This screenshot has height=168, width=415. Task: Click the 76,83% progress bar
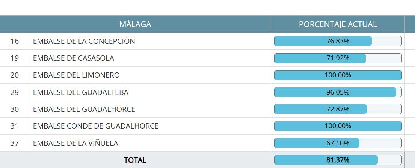pos(338,41)
